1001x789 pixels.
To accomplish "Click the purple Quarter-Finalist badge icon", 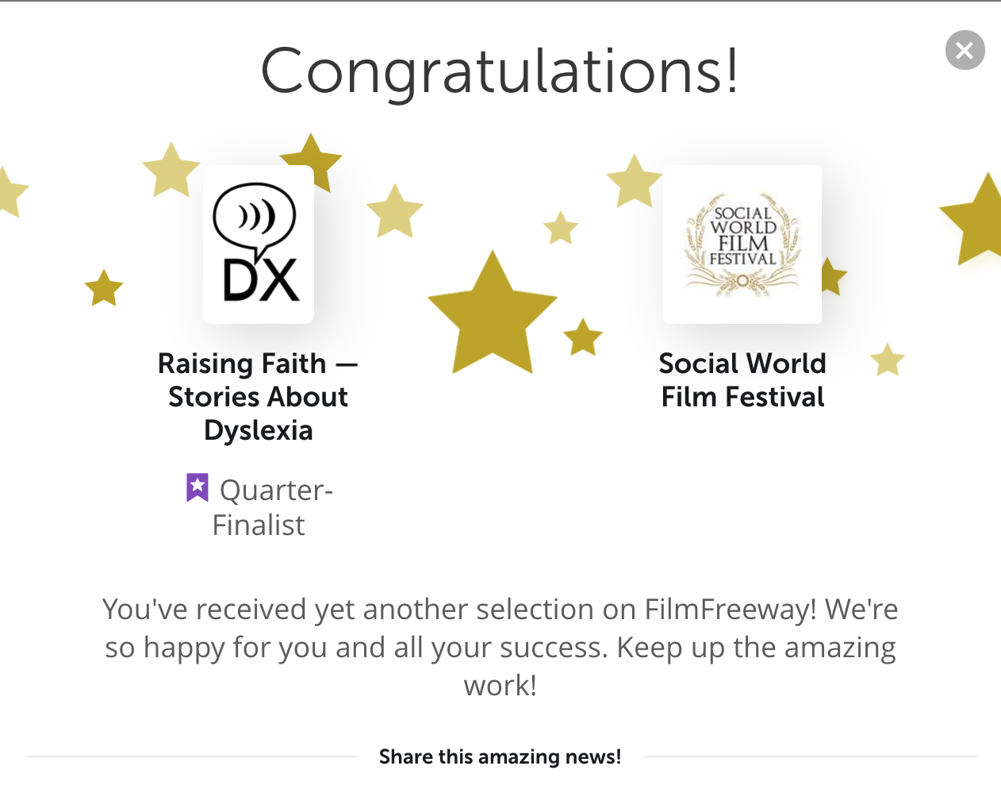I will [197, 487].
